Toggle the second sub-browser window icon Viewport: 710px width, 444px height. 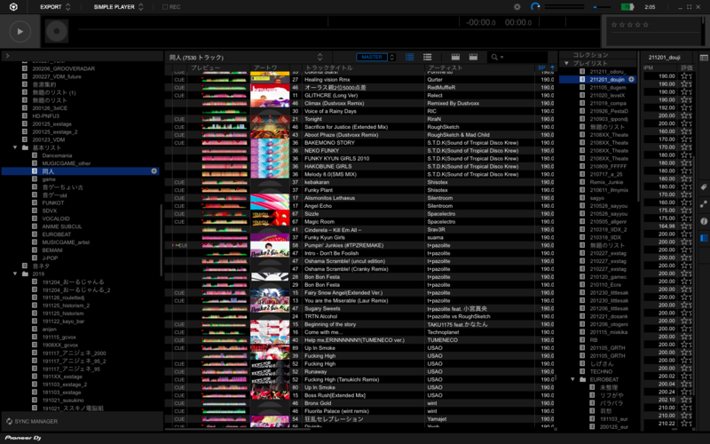pyautogui.click(x=473, y=57)
